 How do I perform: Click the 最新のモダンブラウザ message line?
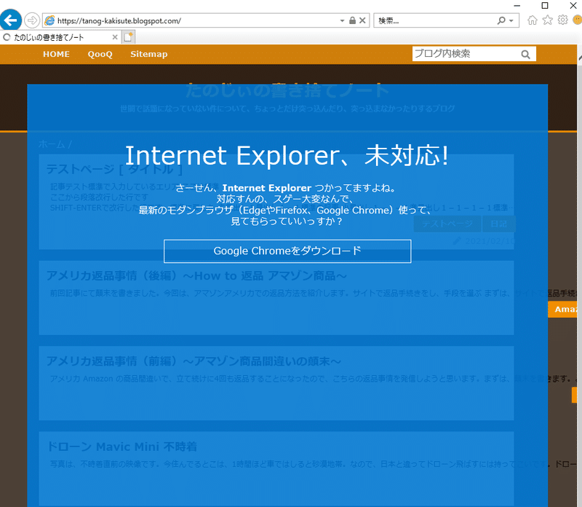[x=285, y=211]
